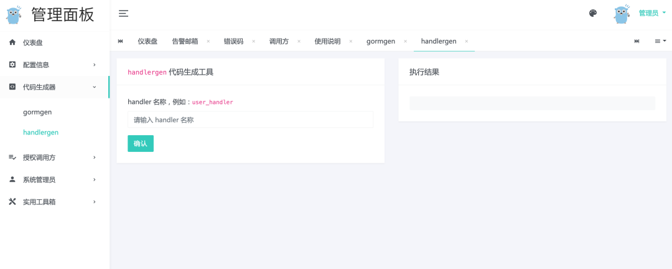Select handlergen in the sidebar submenu
Screen dimensions: 672x269
point(40,133)
